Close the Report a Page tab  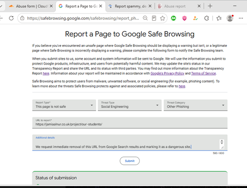(x=101, y=6)
